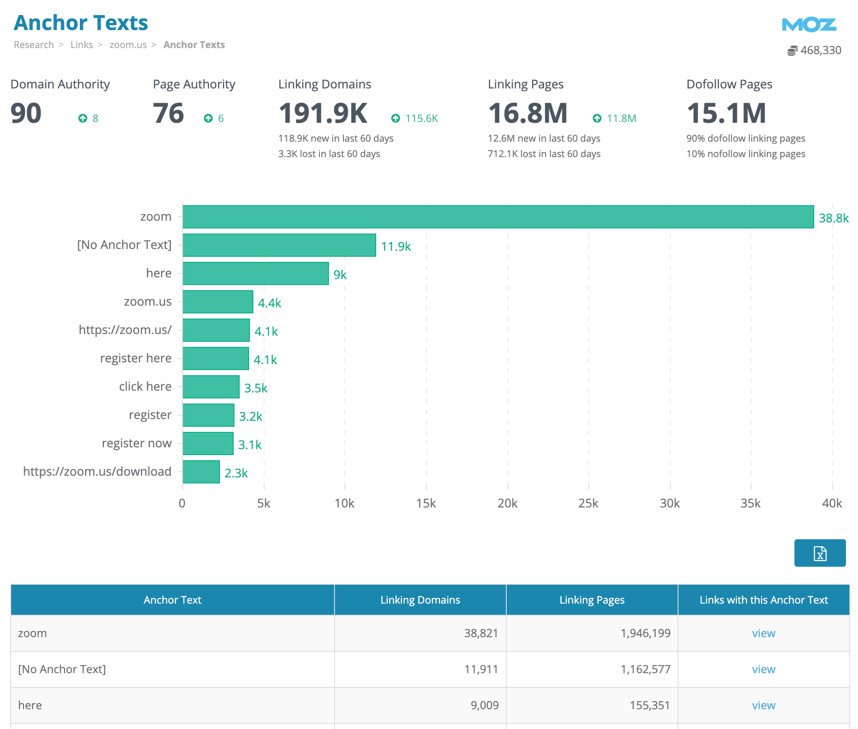Sort by Linking Domains column header
This screenshot has height=729, width=858.
point(420,600)
